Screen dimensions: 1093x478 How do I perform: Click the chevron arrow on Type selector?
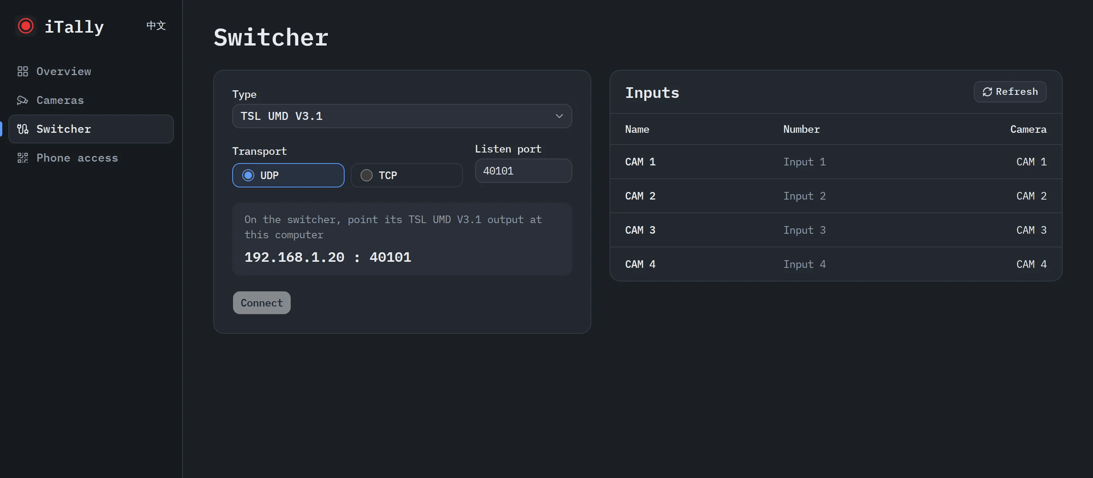pos(559,116)
